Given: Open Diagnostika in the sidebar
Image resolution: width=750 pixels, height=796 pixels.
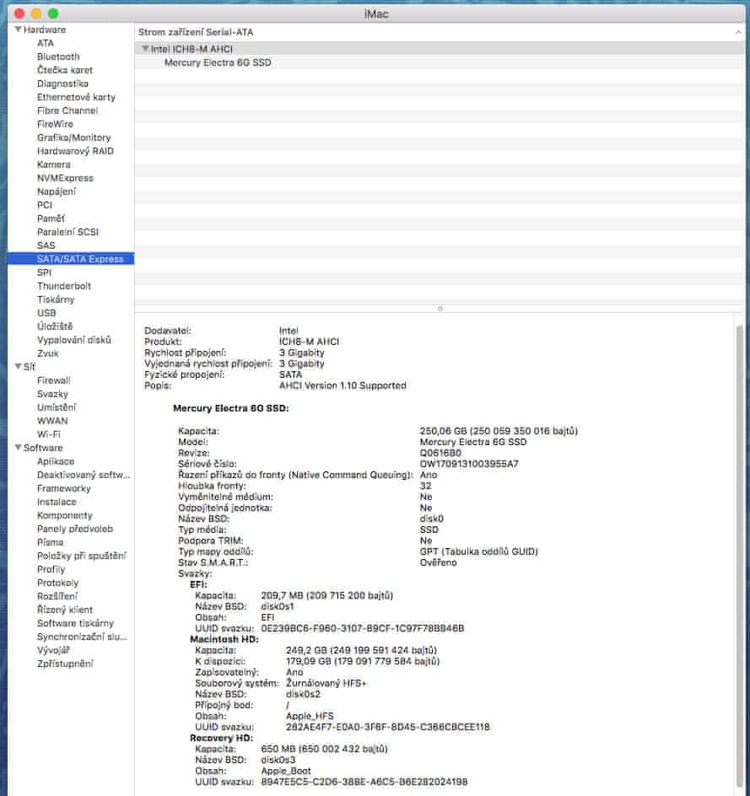Looking at the screenshot, I should (x=62, y=83).
